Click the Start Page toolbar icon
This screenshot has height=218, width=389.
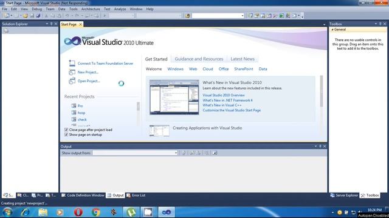pos(281,16)
